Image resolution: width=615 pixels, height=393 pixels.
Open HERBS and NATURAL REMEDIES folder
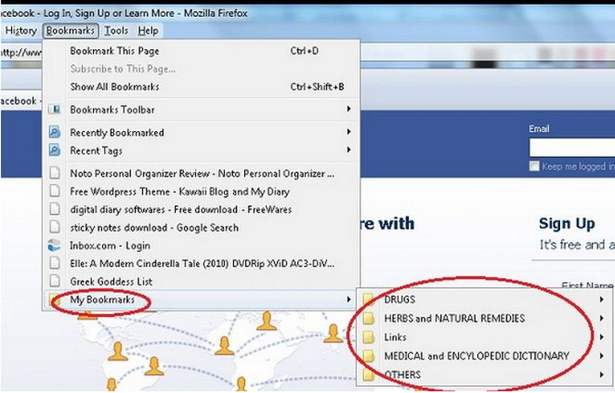pos(482,319)
